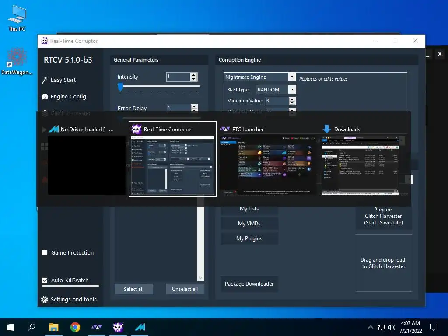The width and height of the screenshot is (448, 336).
Task: Open My VMDs button
Action: pos(249,224)
